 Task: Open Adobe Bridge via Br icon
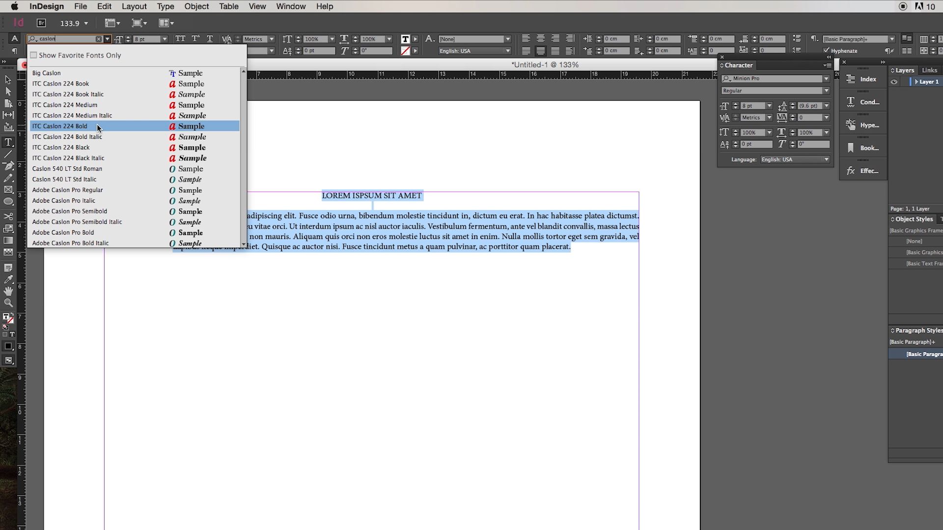tap(41, 23)
